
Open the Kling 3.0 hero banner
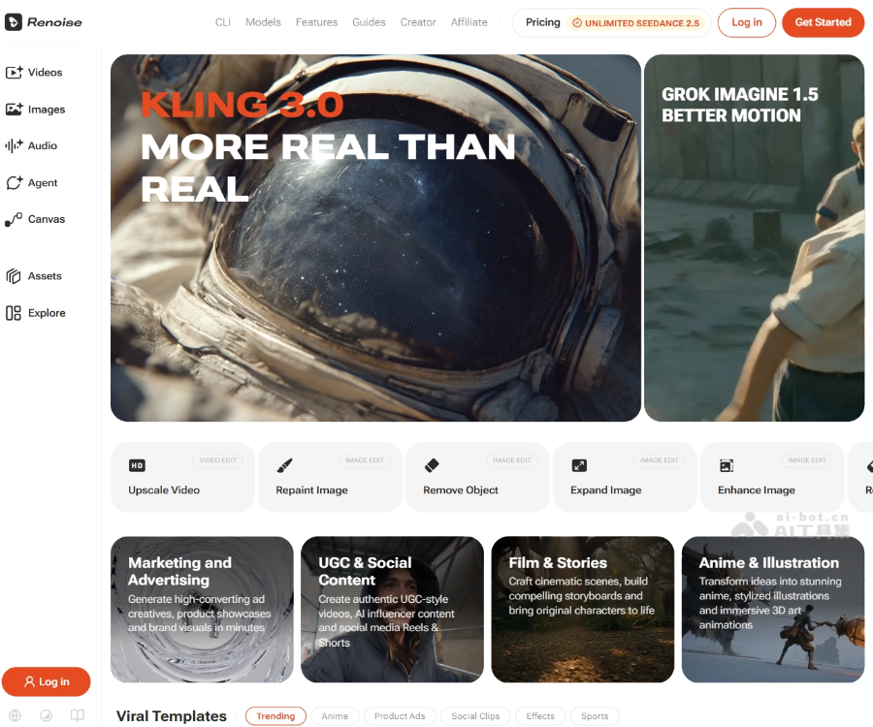375,238
